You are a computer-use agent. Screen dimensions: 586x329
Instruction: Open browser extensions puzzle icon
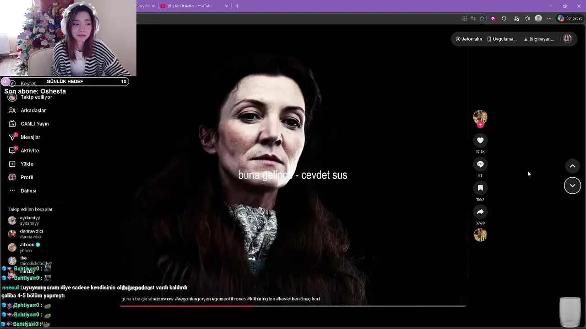pyautogui.click(x=504, y=18)
